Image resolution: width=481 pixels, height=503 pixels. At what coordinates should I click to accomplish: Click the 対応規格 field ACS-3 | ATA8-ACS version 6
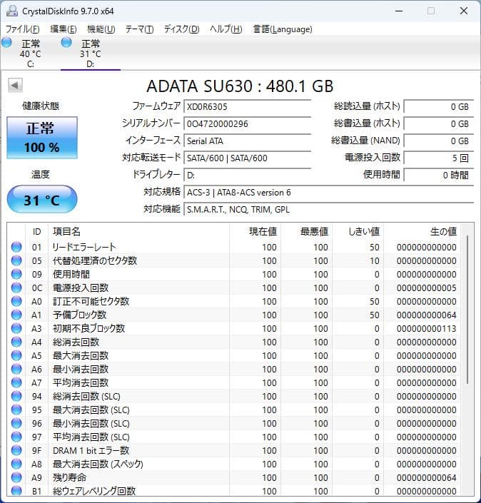click(328, 193)
